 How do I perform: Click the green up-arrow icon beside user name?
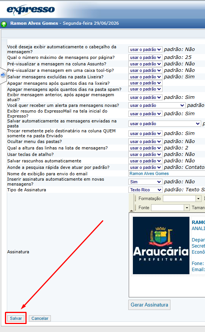click(x=4, y=24)
